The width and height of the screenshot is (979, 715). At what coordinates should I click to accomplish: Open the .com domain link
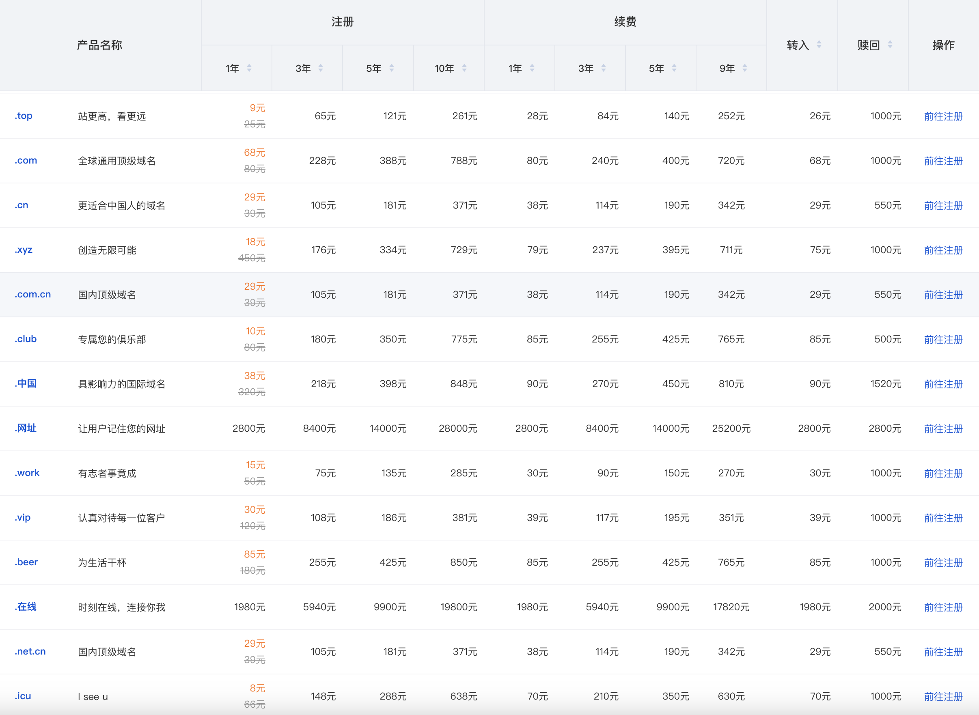tap(26, 161)
